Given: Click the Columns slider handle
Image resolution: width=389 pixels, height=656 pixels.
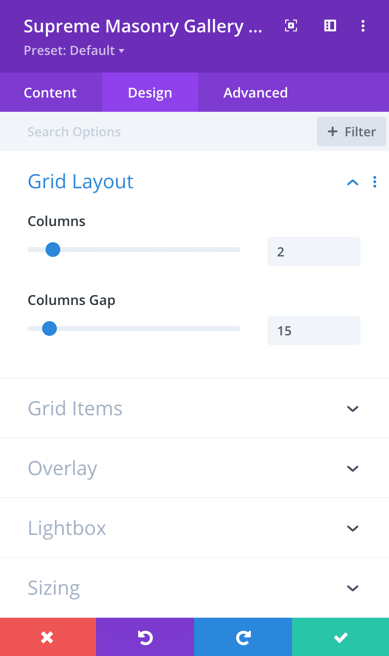Looking at the screenshot, I should click(x=52, y=250).
